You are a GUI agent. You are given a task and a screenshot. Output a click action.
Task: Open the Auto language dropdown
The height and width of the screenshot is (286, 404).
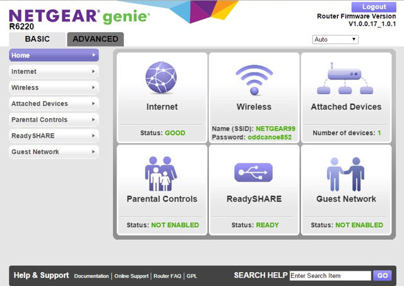[335, 39]
